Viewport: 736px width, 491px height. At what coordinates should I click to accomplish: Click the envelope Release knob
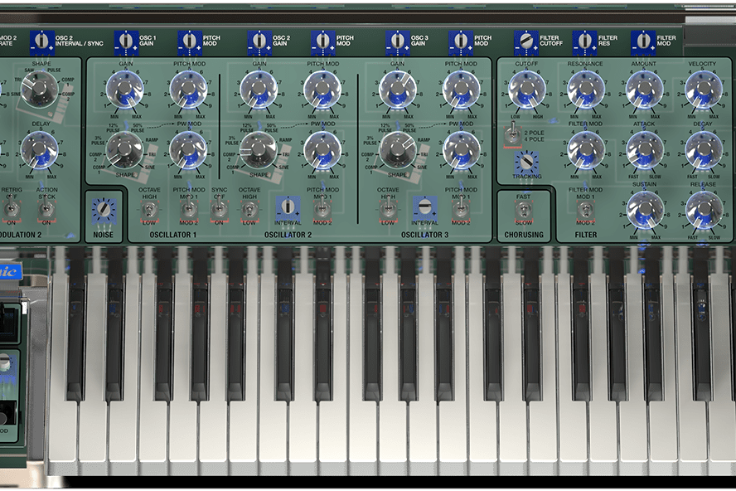pos(704,210)
